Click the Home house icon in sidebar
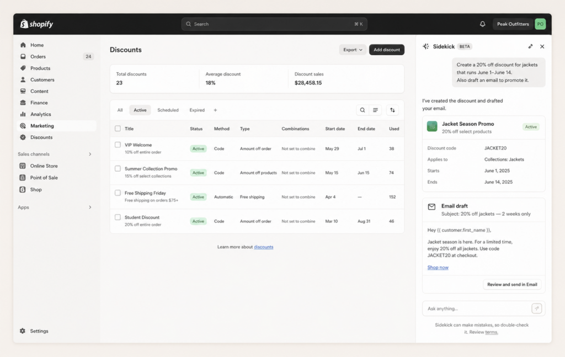The height and width of the screenshot is (357, 565). coord(23,45)
